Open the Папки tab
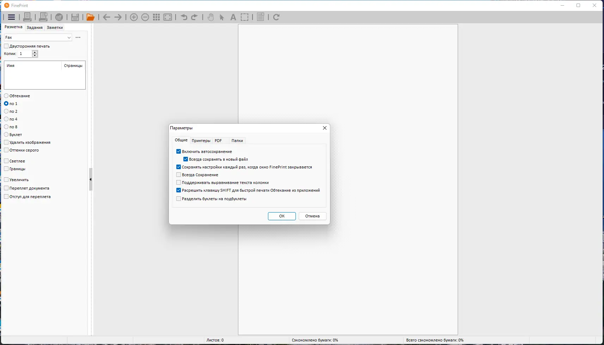 click(237, 141)
